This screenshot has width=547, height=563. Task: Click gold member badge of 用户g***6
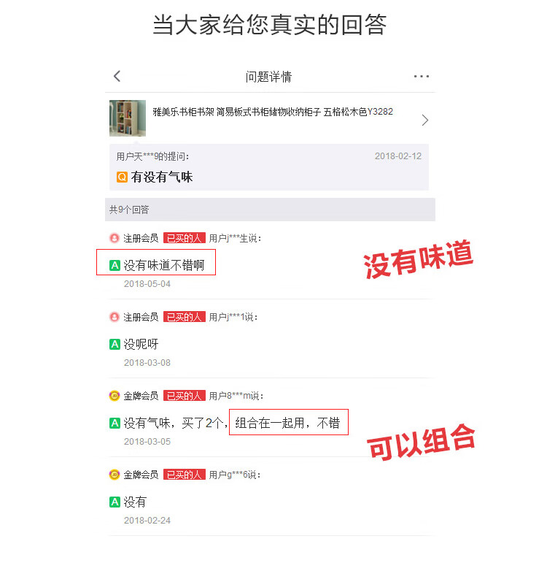click(x=114, y=475)
